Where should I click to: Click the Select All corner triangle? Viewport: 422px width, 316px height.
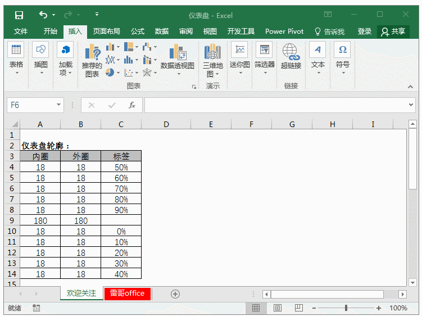point(15,124)
